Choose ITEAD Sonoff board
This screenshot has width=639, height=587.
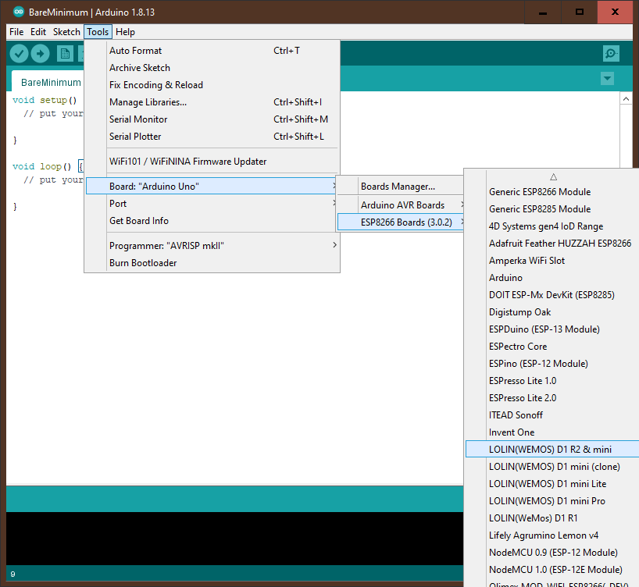click(552, 414)
